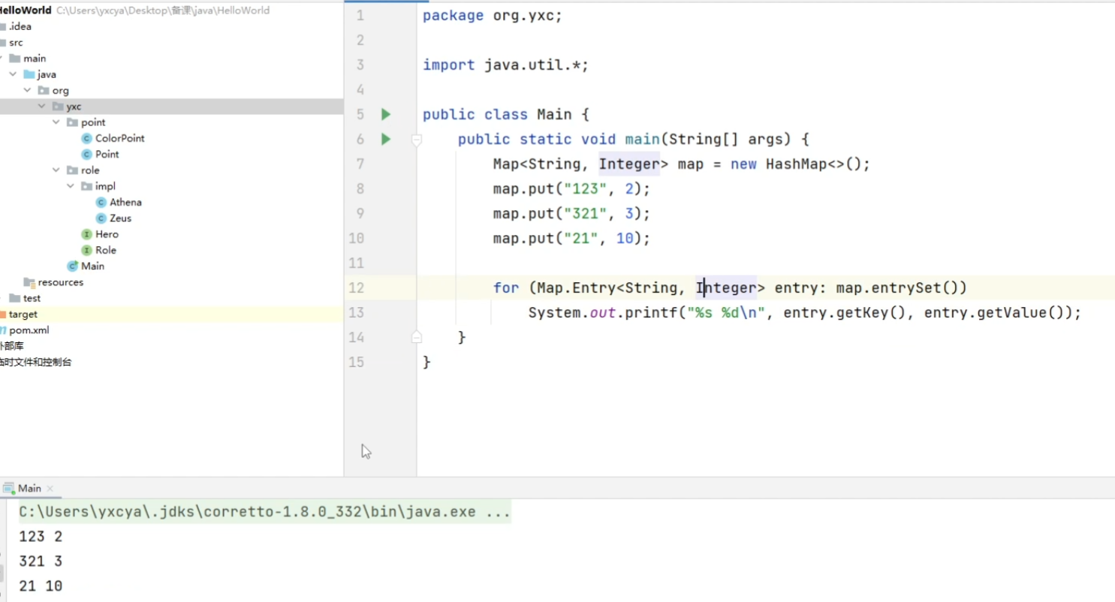Click the resources folder icon

[29, 282]
